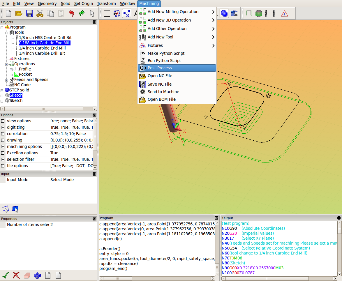The width and height of the screenshot is (342, 281).
Task: Open the Add New Milling Operation submenu
Action: (x=172, y=12)
